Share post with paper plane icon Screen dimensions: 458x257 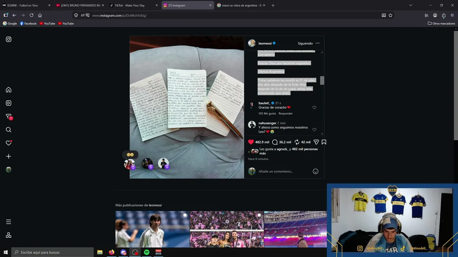coord(316,142)
